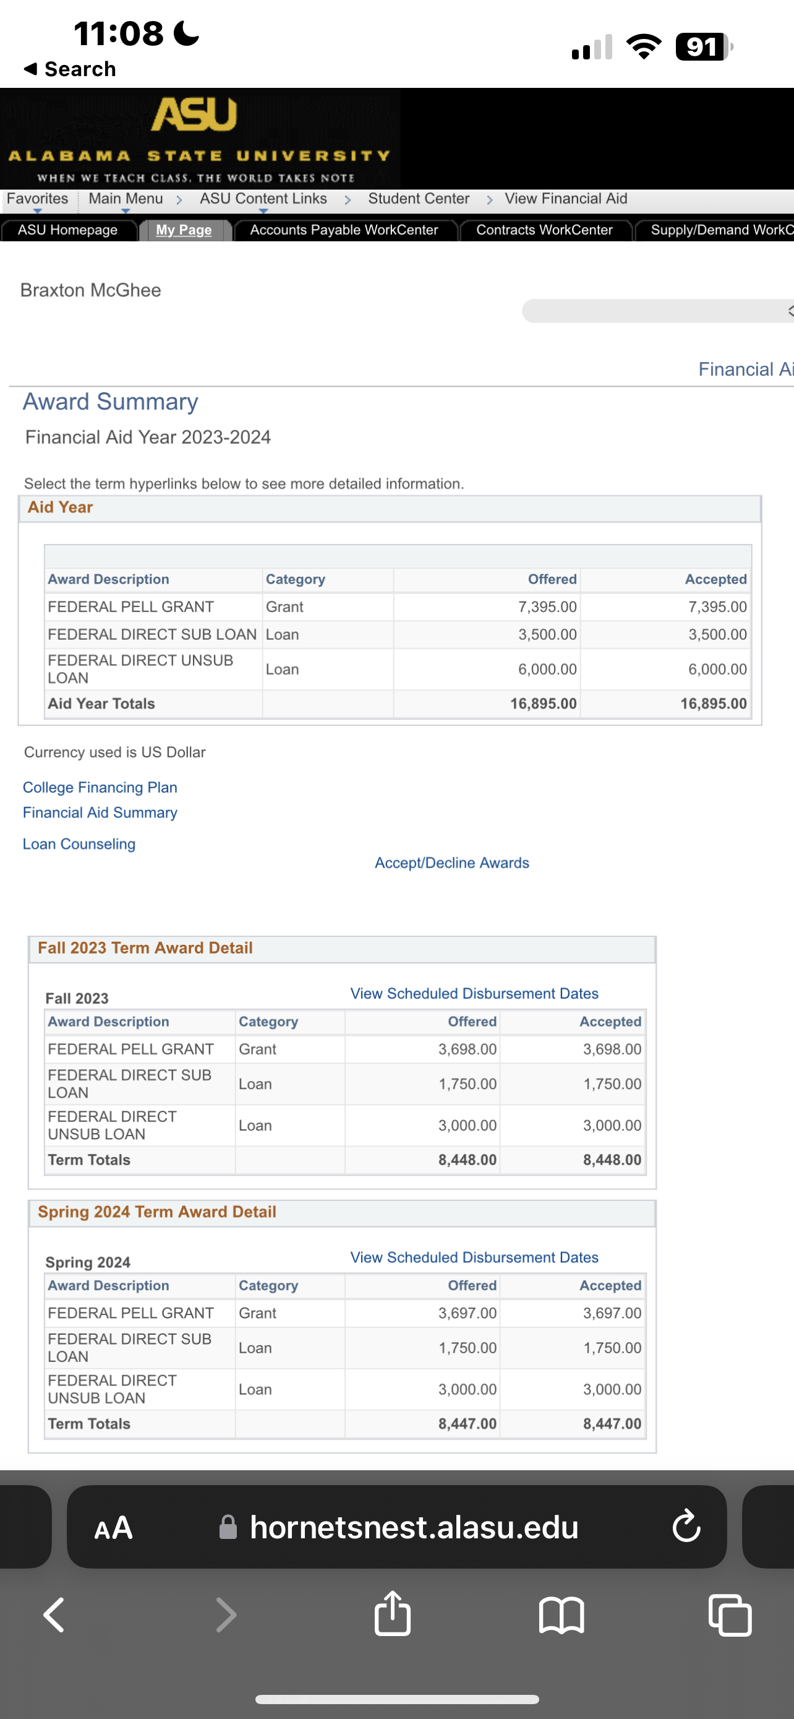Viewport: 794px width, 1719px height.
Task: Tap the Wi-Fi status icon
Action: coord(643,46)
